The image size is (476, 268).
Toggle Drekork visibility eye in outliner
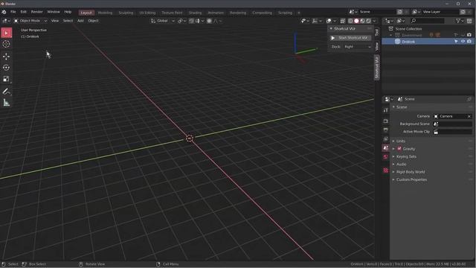(463, 42)
